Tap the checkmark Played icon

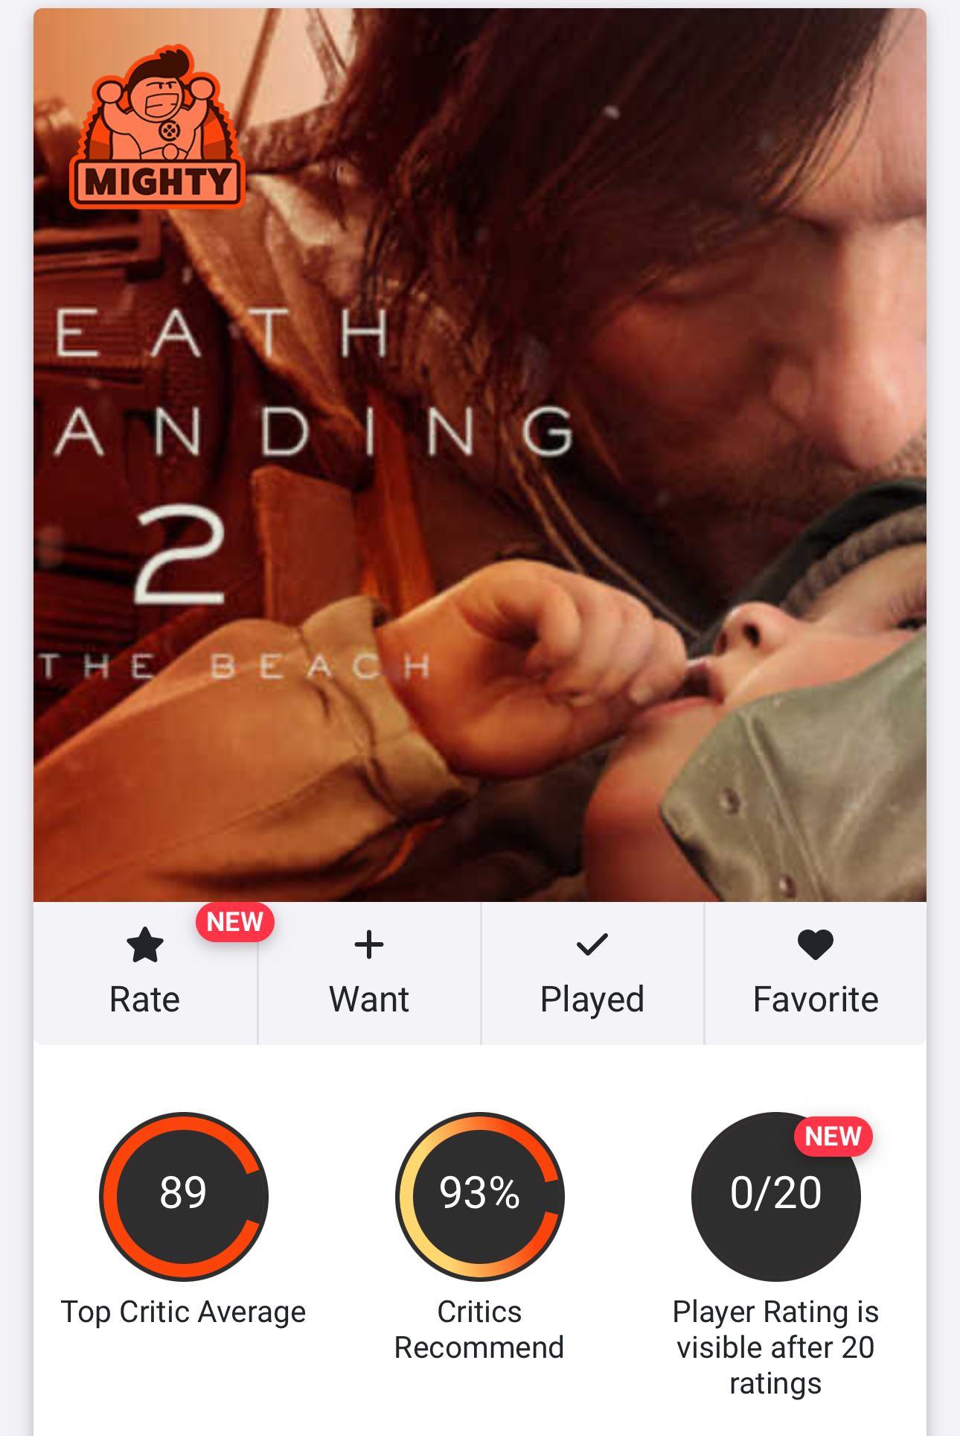(592, 944)
